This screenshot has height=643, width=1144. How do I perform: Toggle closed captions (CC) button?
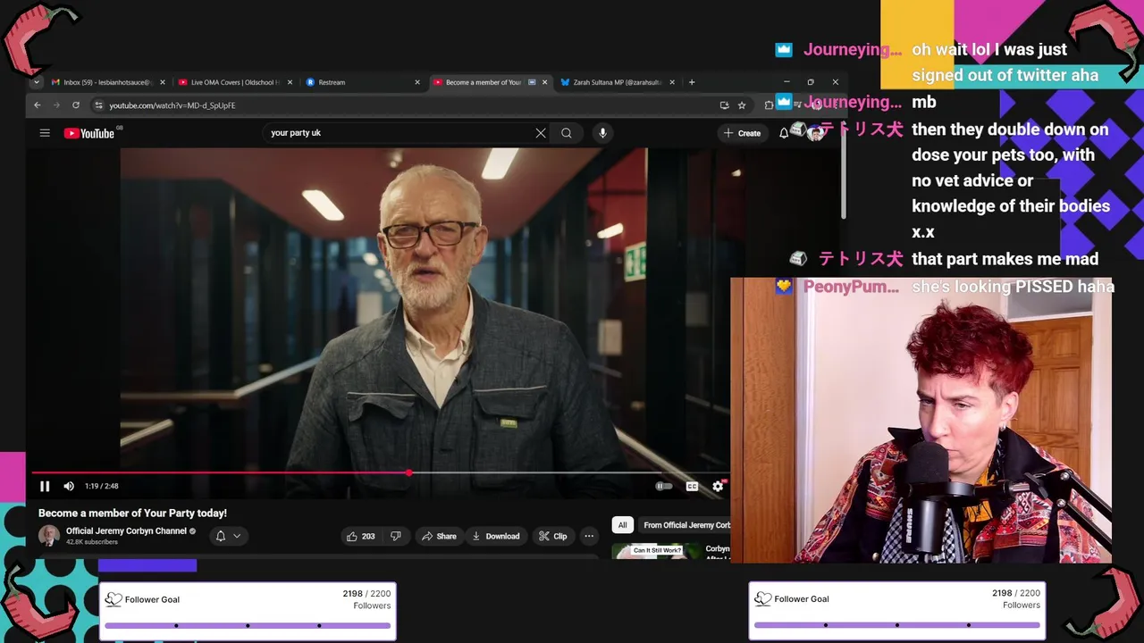tap(692, 486)
